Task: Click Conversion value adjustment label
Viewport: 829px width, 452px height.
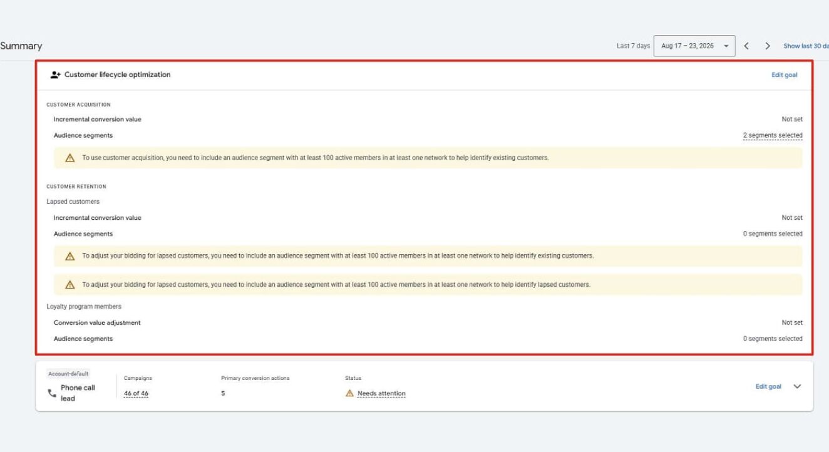Action: tap(97, 323)
